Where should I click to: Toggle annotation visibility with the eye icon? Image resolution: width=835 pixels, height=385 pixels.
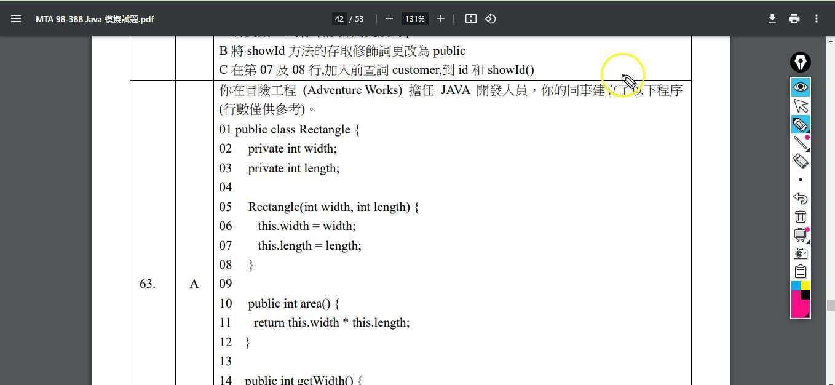point(800,87)
